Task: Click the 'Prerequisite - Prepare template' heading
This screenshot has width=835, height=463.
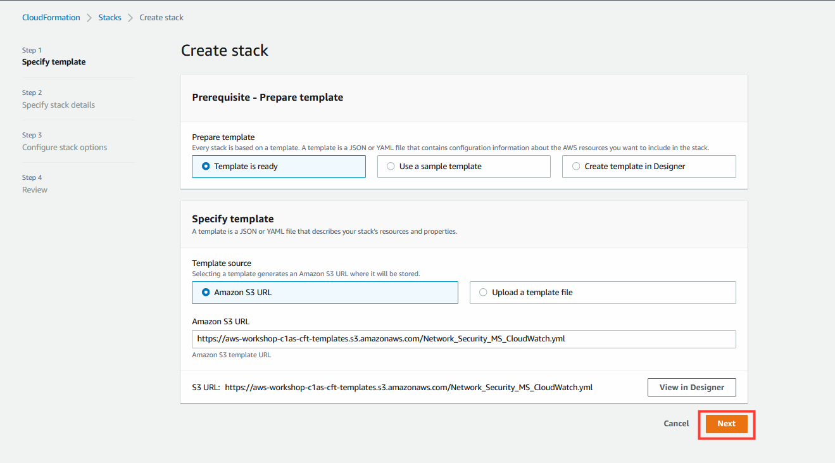Action: pyautogui.click(x=267, y=98)
